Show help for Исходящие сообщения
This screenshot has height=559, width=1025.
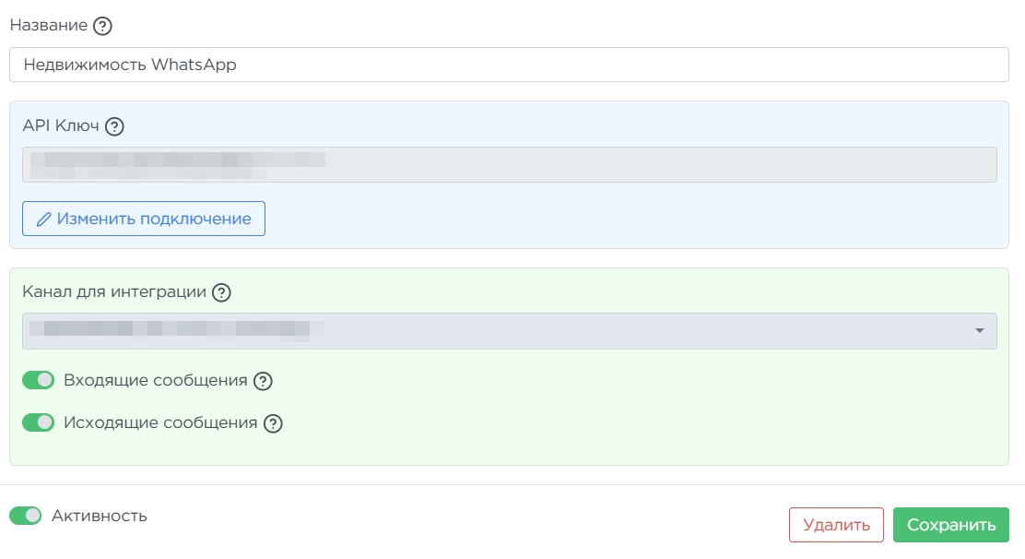273,423
